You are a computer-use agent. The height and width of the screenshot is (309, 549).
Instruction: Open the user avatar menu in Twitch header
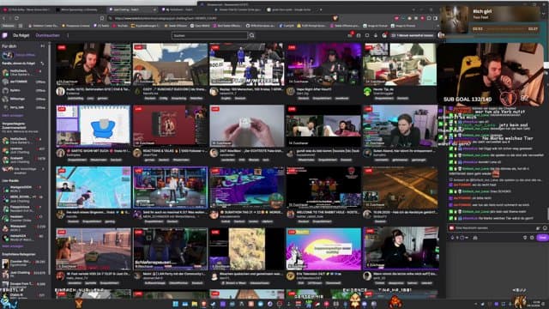441,35
